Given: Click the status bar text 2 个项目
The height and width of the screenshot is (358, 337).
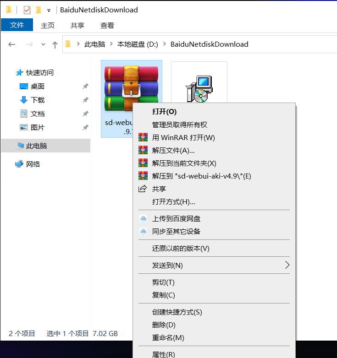Looking at the screenshot, I should [x=22, y=334].
